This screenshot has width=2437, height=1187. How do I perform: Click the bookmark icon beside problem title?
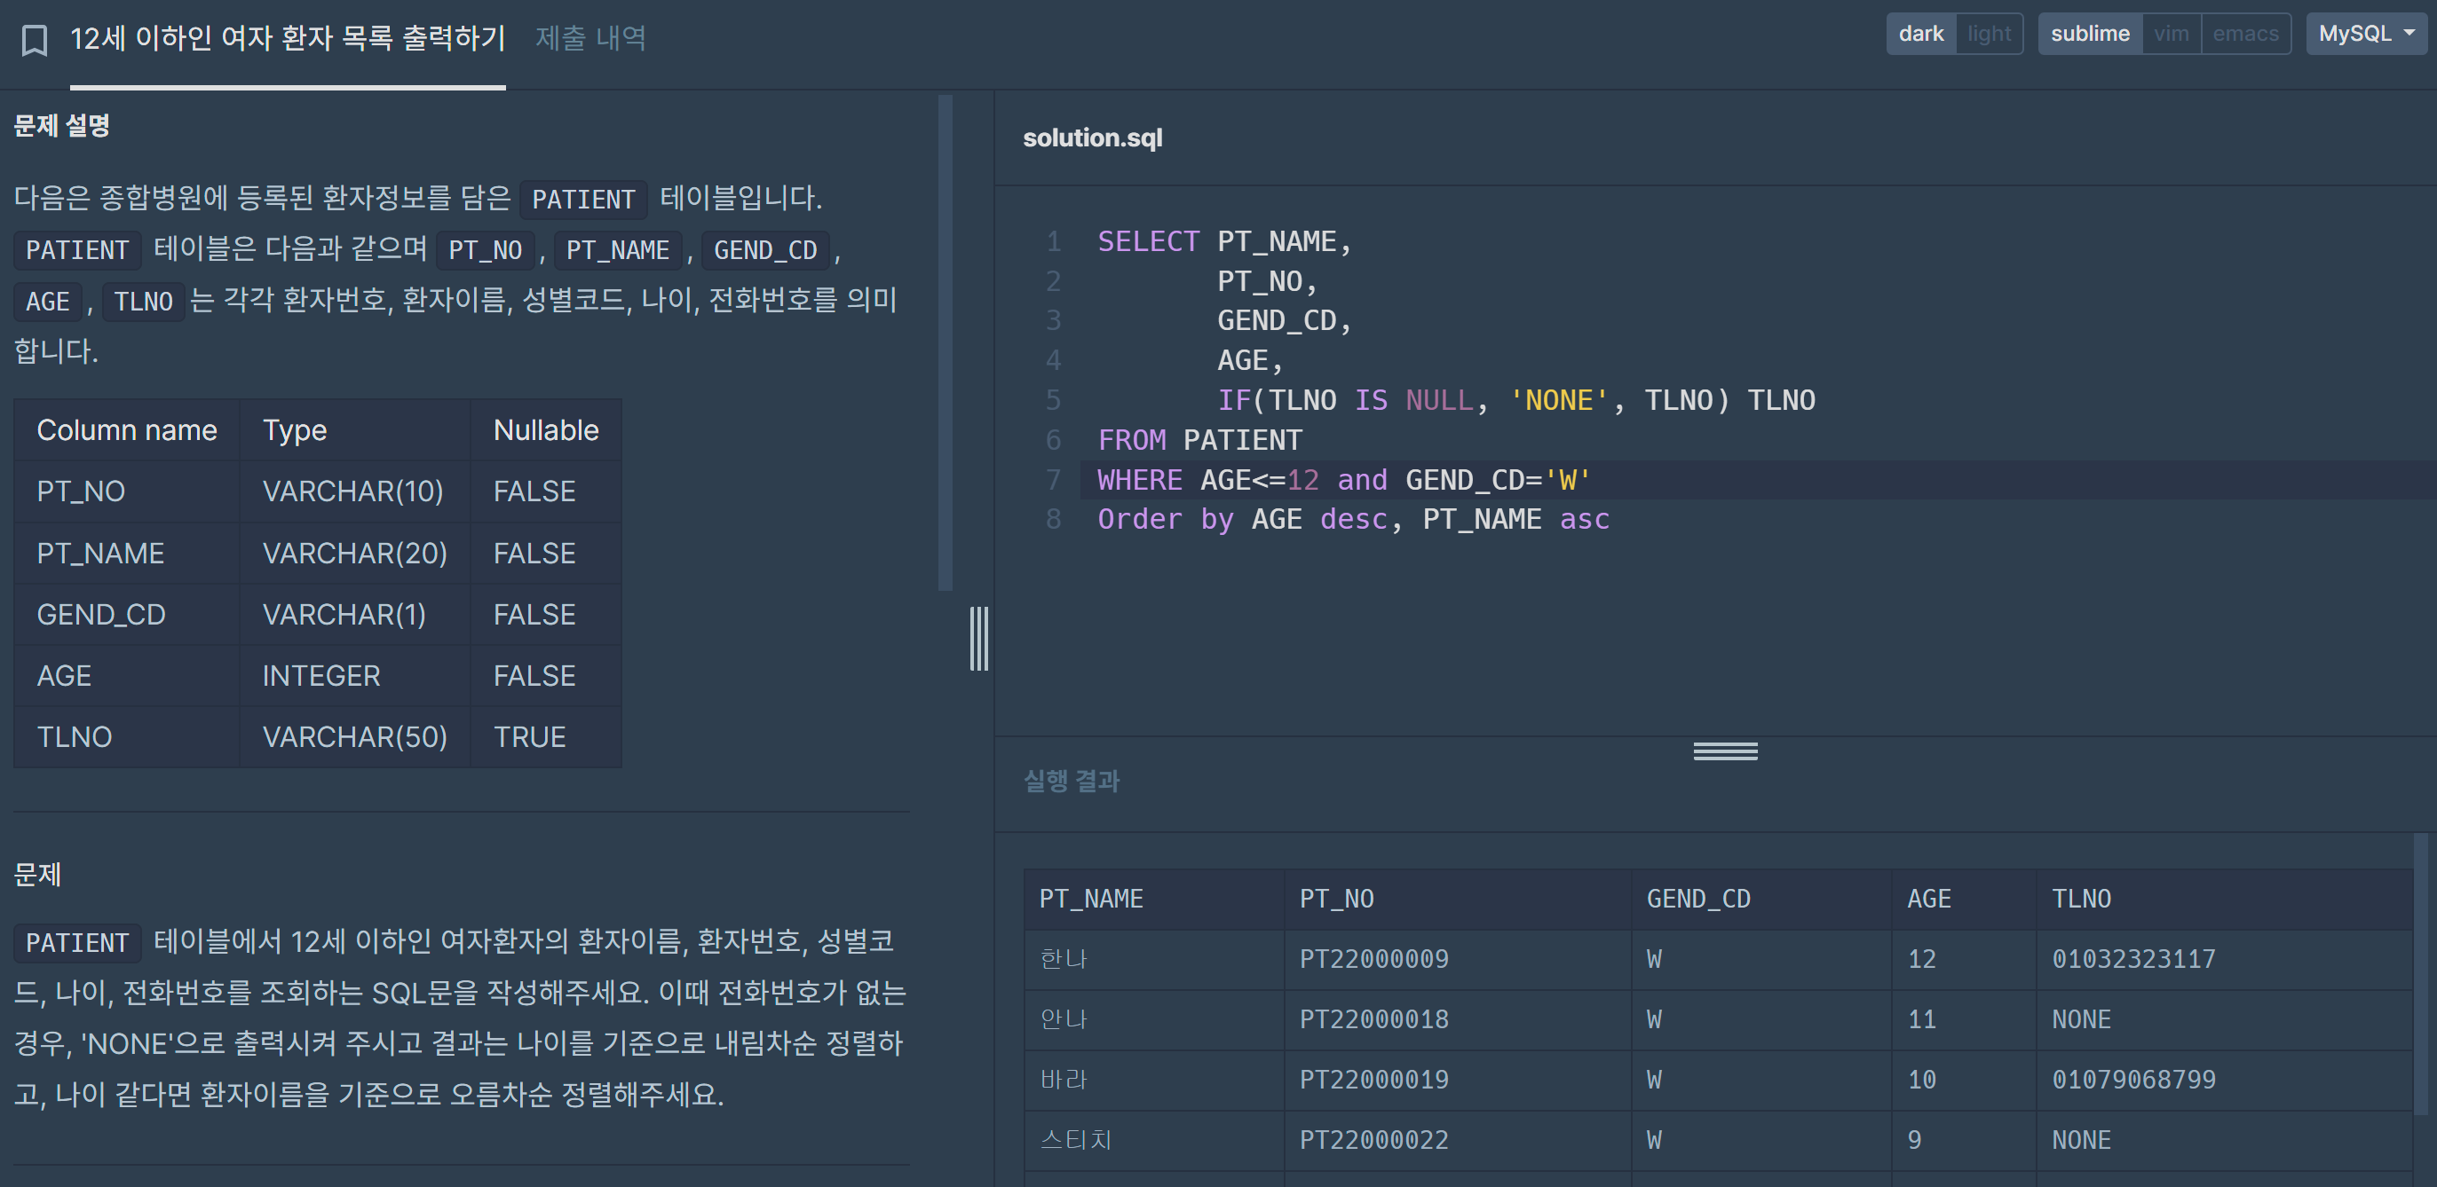pos(34,40)
